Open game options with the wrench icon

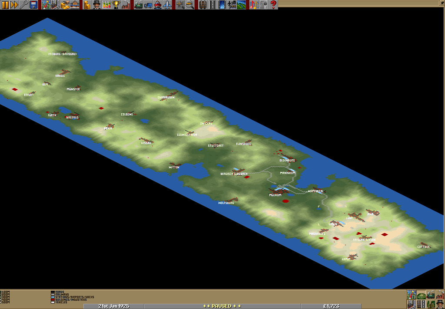(x=24, y=5)
